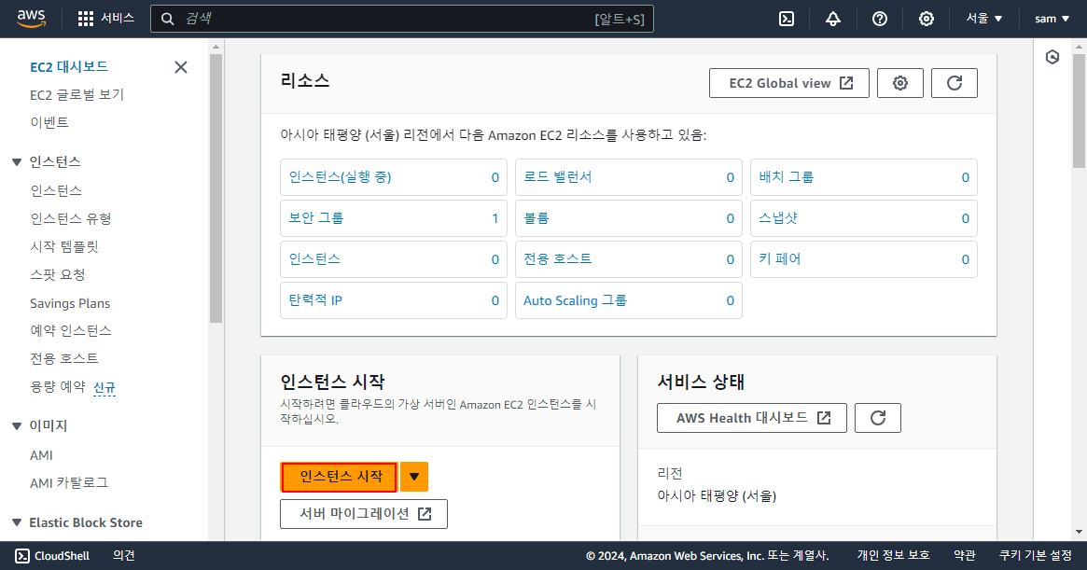The width and height of the screenshot is (1087, 570).
Task: Open the CloudShell icon in top bar
Action: click(x=787, y=19)
